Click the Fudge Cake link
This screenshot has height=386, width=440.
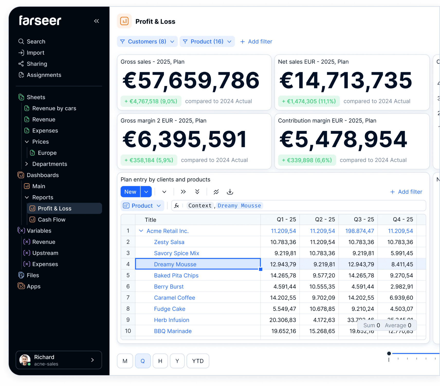170,309
